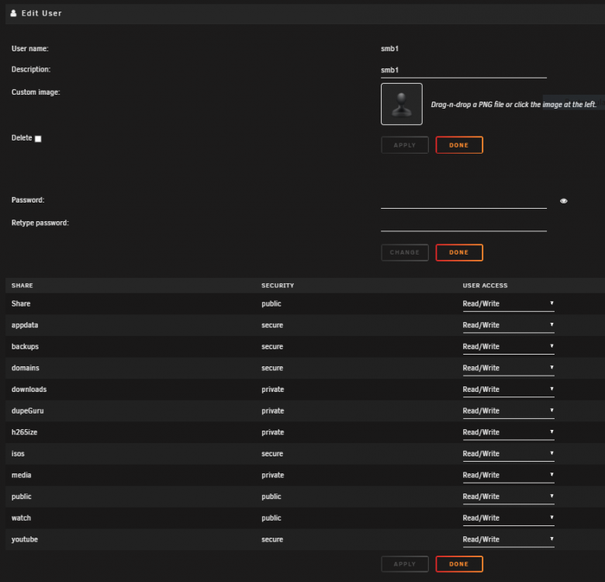Viewport: 605px width, 582px height.
Task: Open user access dropdown for h265ize
Action: pos(508,432)
